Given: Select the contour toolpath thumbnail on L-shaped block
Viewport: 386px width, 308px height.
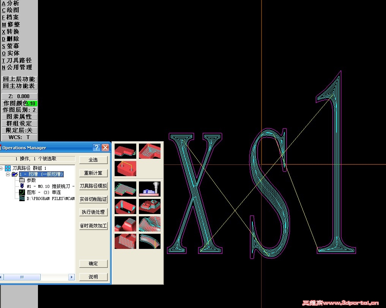Looking at the screenshot, I should coord(125,151).
